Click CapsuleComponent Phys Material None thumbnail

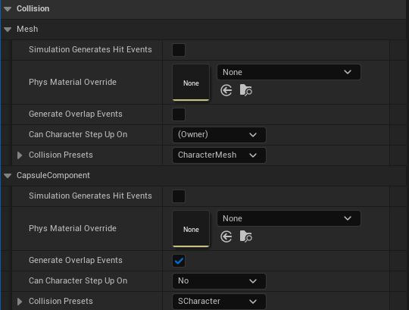191,229
